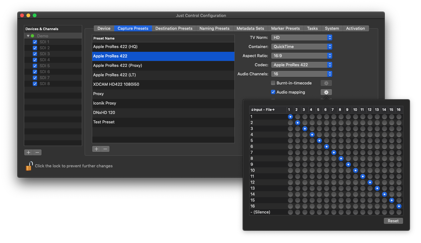This screenshot has height=243, width=421.
Task: Add a new device with plus button
Action: pos(29,153)
